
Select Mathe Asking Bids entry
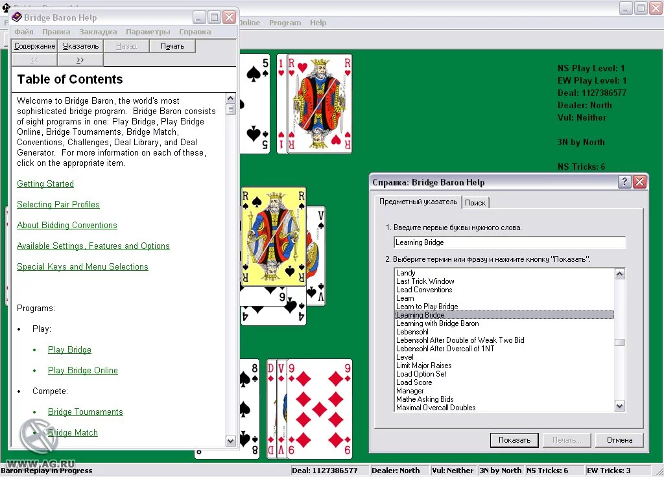pyautogui.click(x=425, y=399)
